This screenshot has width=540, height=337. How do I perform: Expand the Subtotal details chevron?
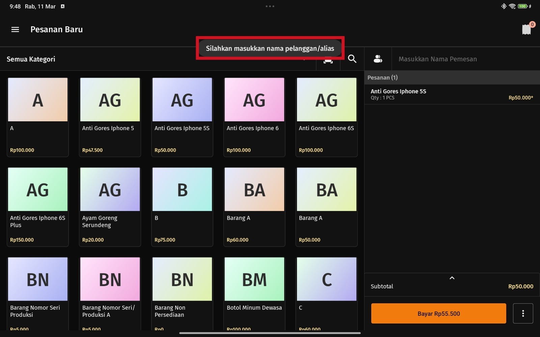pos(452,278)
